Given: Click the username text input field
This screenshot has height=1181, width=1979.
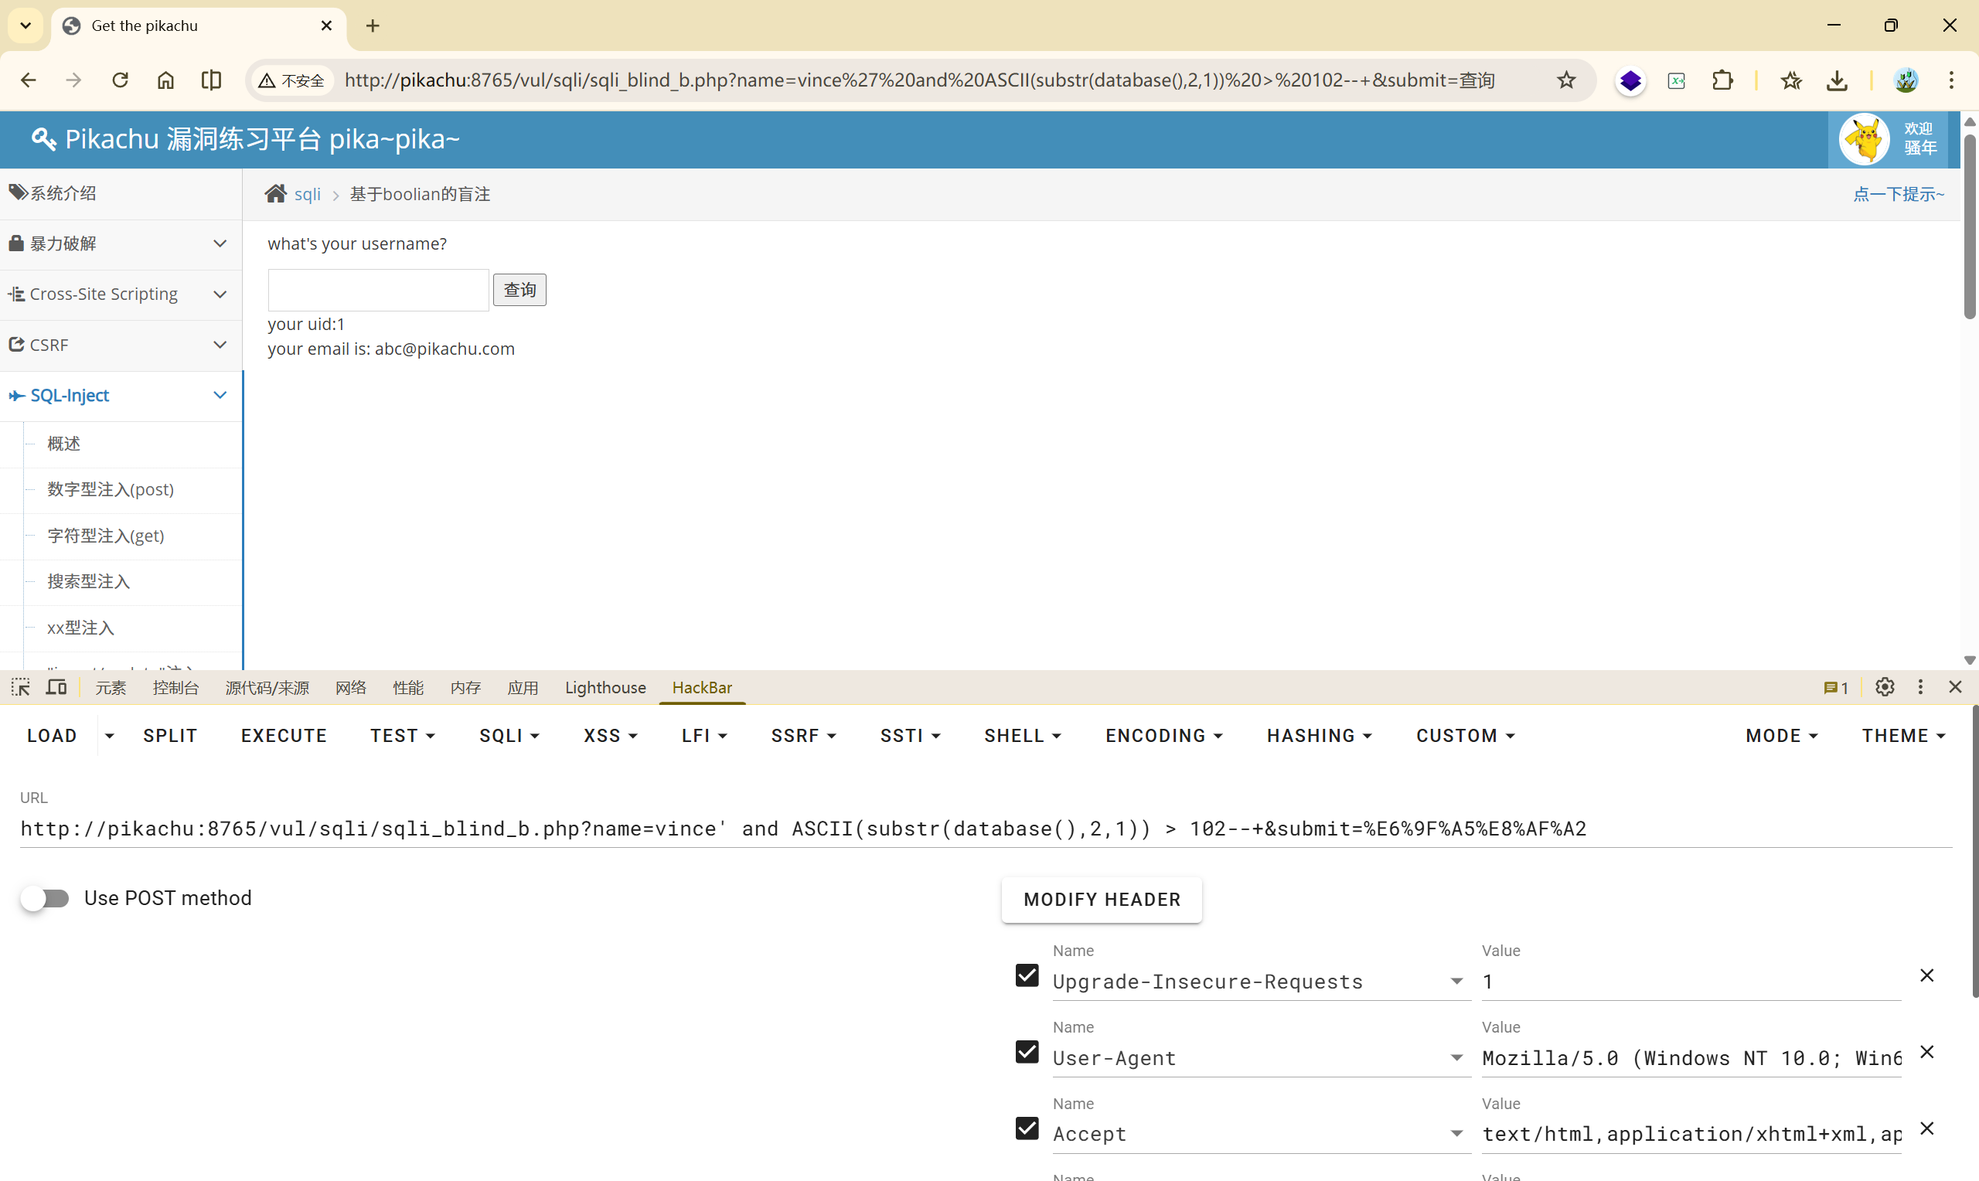Looking at the screenshot, I should [378, 290].
